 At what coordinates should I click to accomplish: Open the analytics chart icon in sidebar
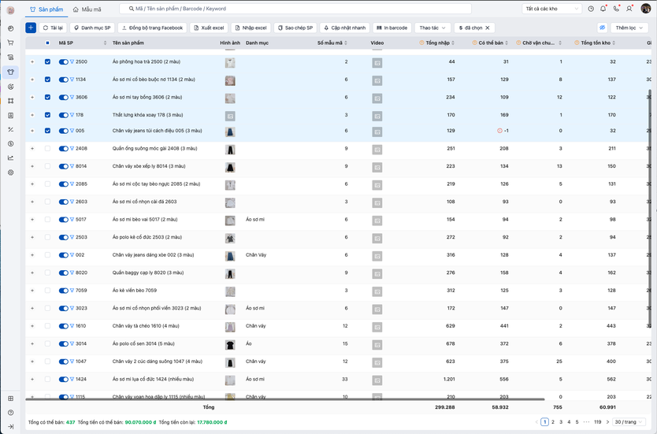tap(10, 158)
